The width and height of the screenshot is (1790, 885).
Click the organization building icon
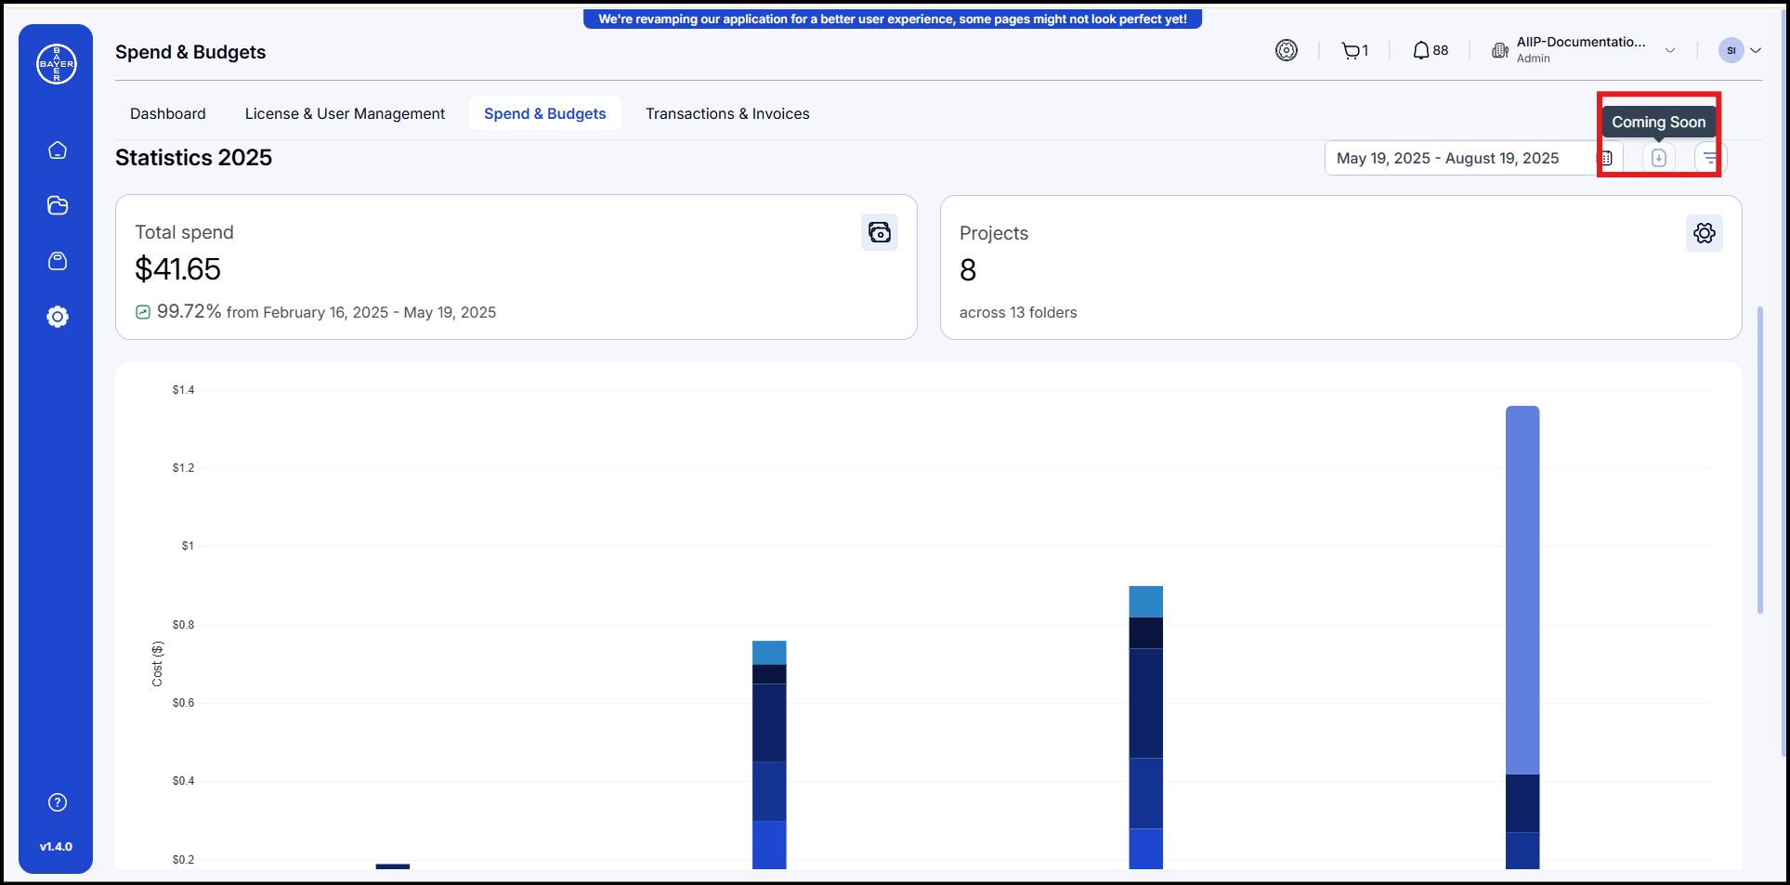[x=1499, y=50]
